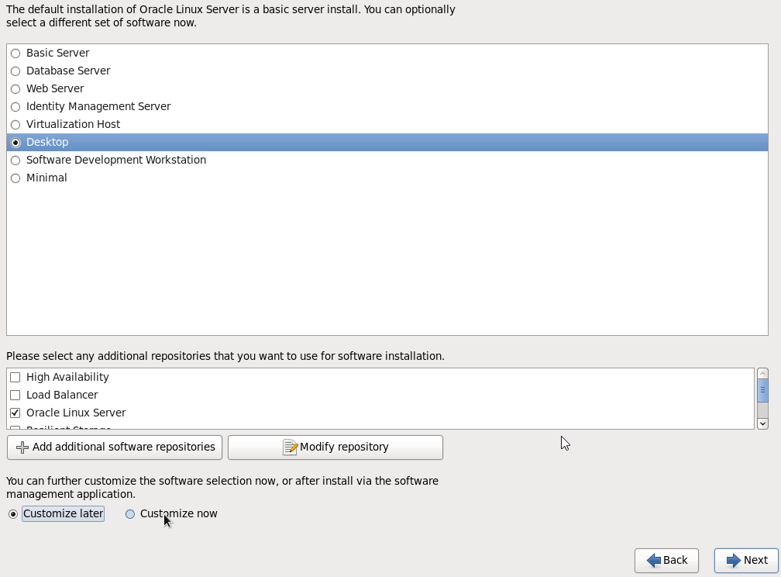Screen dimensions: 781x577
Task: Check the Load Balancer repository
Action: [x=15, y=396]
